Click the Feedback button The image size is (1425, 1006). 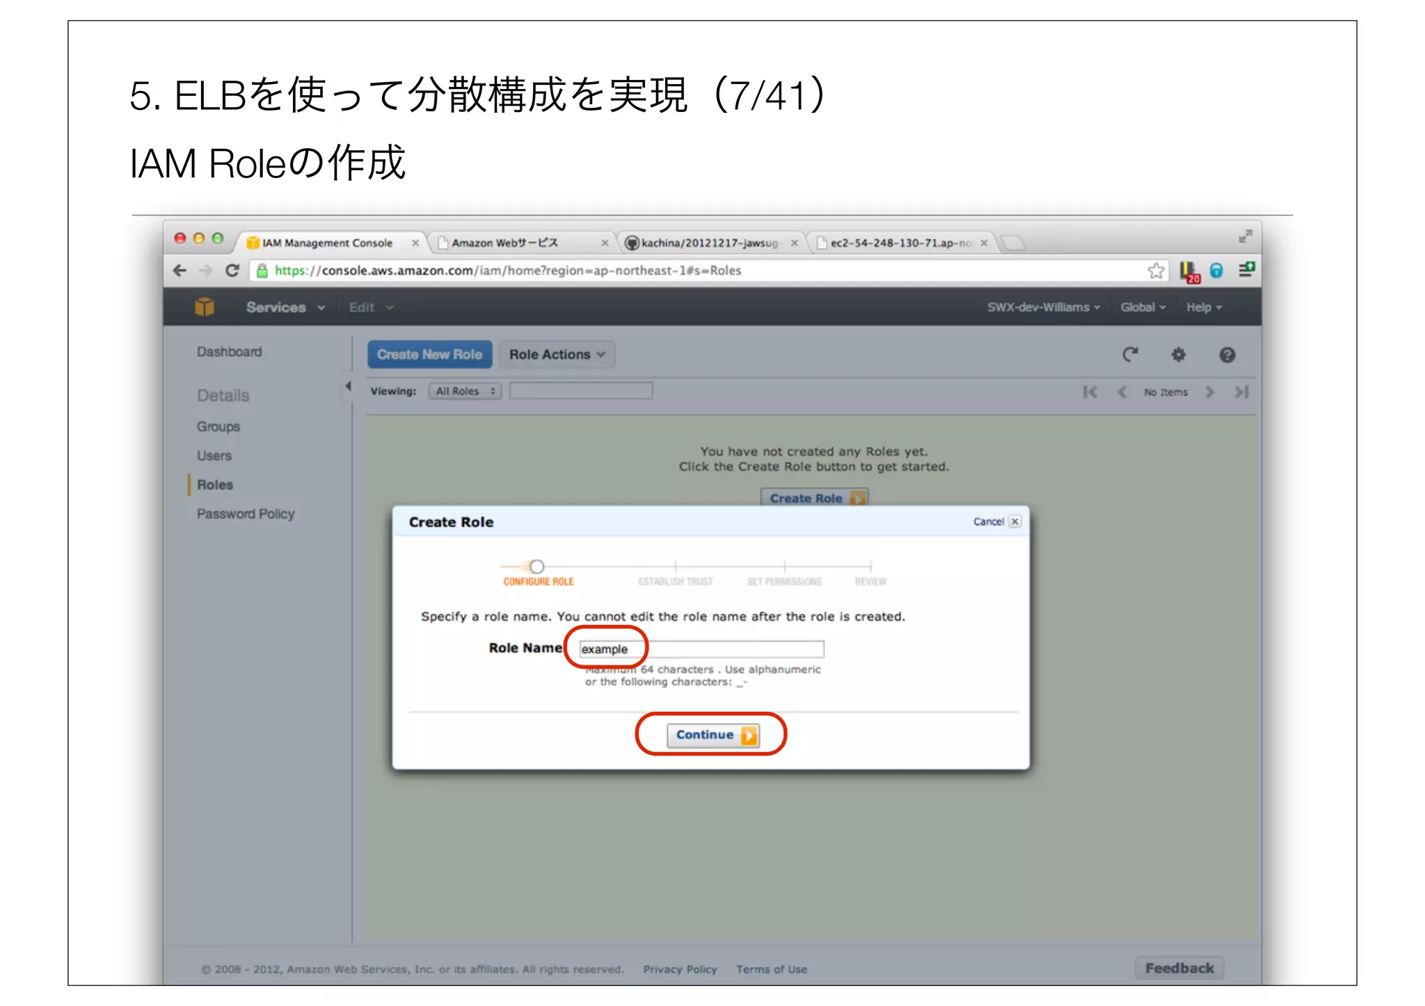point(1179,968)
